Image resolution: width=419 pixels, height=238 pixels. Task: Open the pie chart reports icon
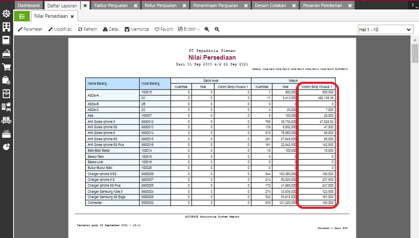pos(6,147)
